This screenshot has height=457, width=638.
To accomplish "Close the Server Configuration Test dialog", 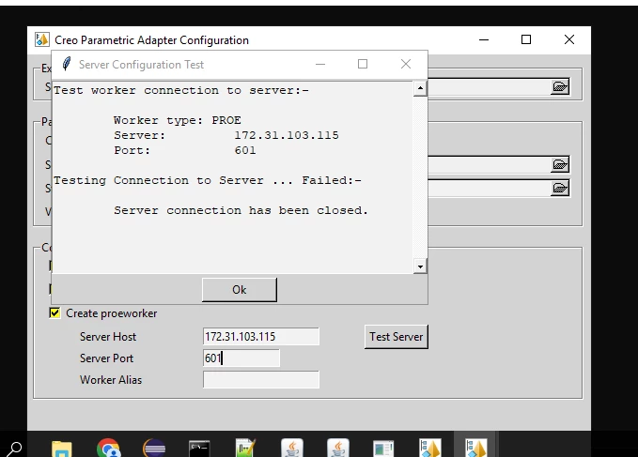I will pyautogui.click(x=406, y=64).
